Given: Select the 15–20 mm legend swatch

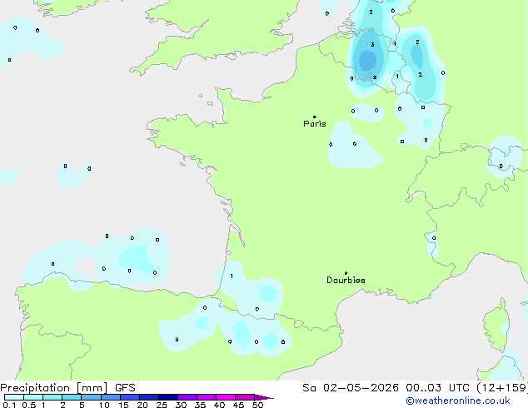Looking at the screenshot, I should 130,397.
